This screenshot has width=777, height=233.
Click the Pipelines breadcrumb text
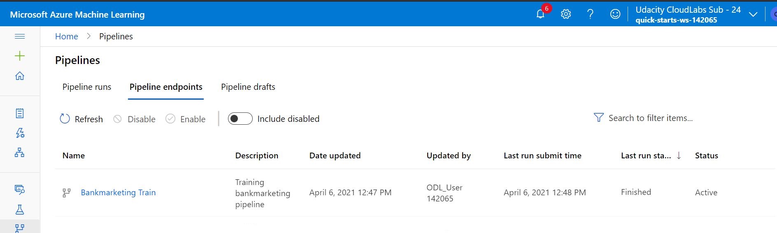[116, 37]
